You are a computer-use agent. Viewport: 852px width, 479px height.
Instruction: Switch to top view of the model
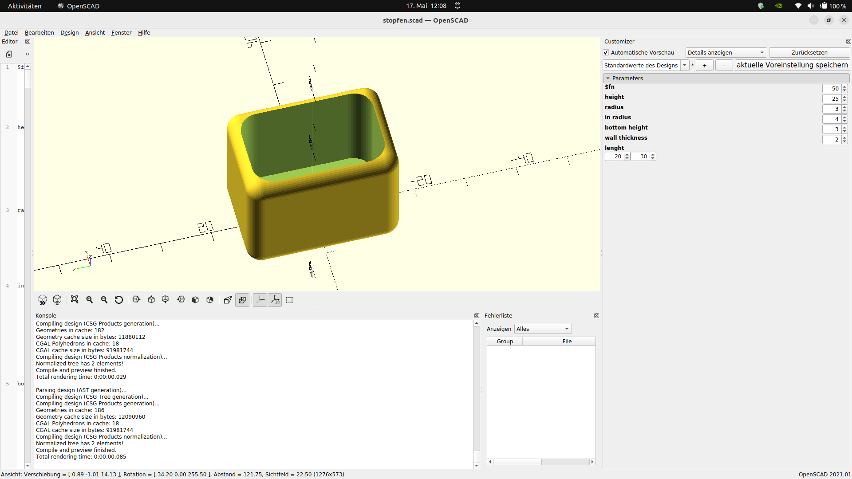151,300
